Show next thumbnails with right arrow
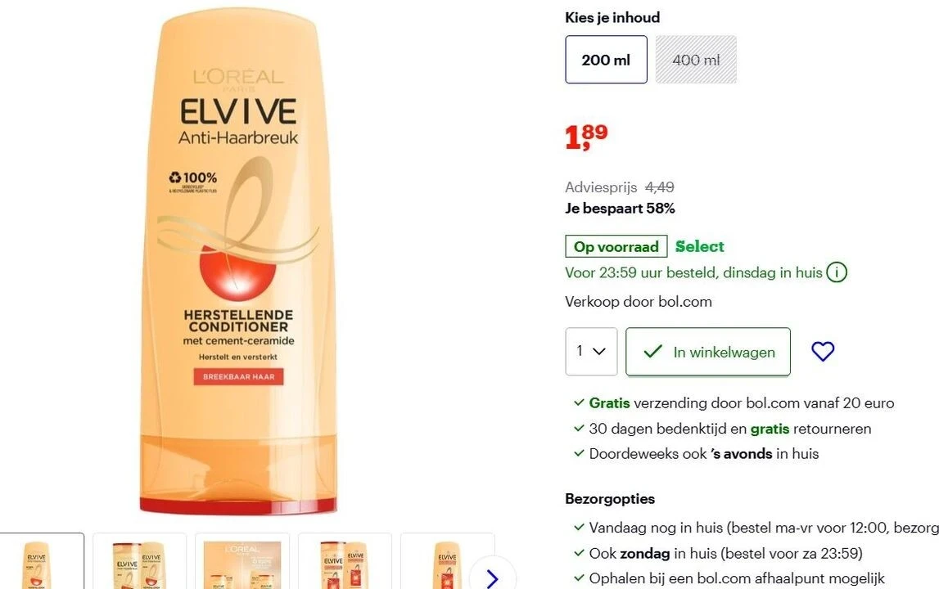This screenshot has height=589, width=939. tap(492, 578)
